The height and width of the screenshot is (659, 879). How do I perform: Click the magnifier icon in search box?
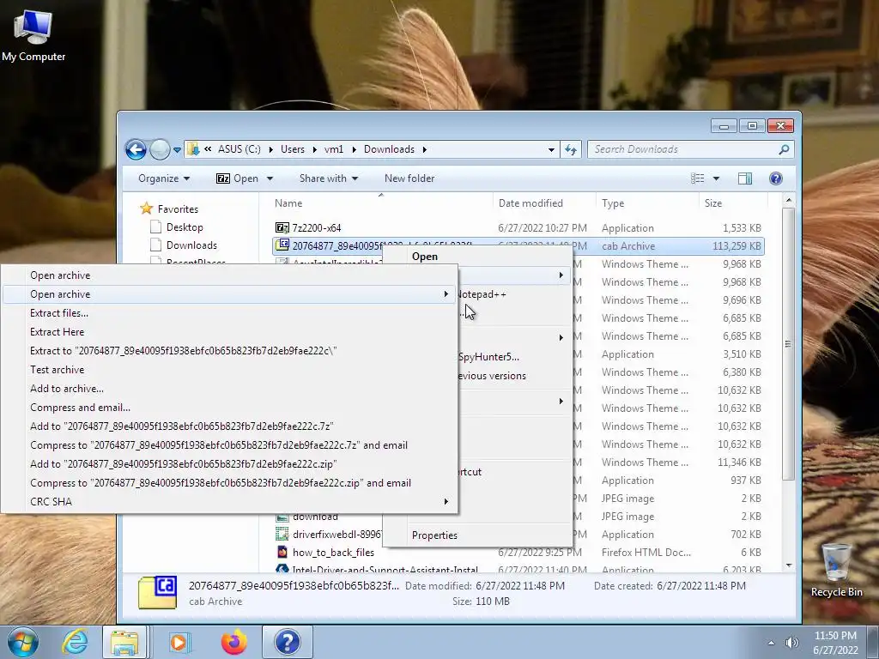(x=785, y=149)
